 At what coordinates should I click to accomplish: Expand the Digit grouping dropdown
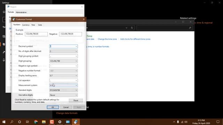pos(63,61)
